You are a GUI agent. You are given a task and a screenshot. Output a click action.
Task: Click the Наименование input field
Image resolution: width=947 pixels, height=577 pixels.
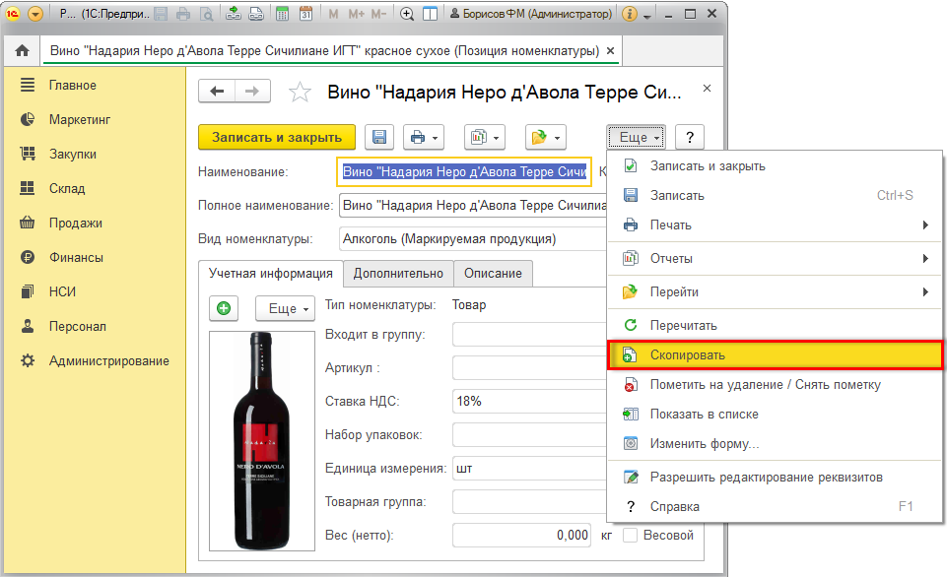[464, 172]
